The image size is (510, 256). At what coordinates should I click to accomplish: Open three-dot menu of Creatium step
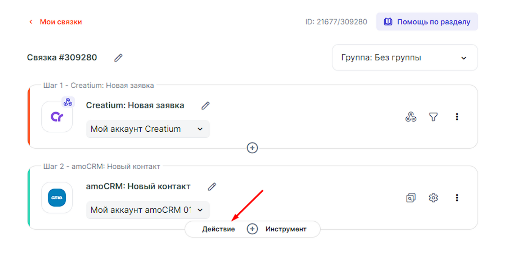point(457,117)
